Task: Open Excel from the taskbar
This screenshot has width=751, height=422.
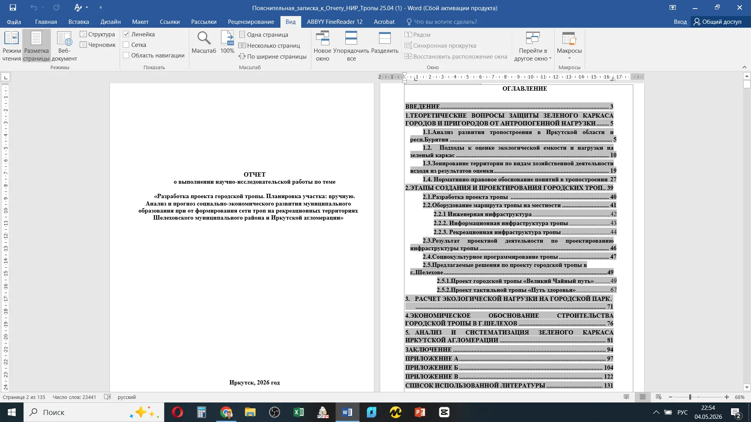Action: tap(298, 412)
